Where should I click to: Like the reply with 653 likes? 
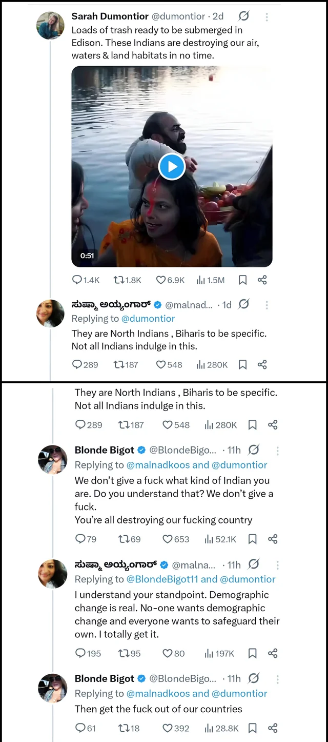coord(167,539)
